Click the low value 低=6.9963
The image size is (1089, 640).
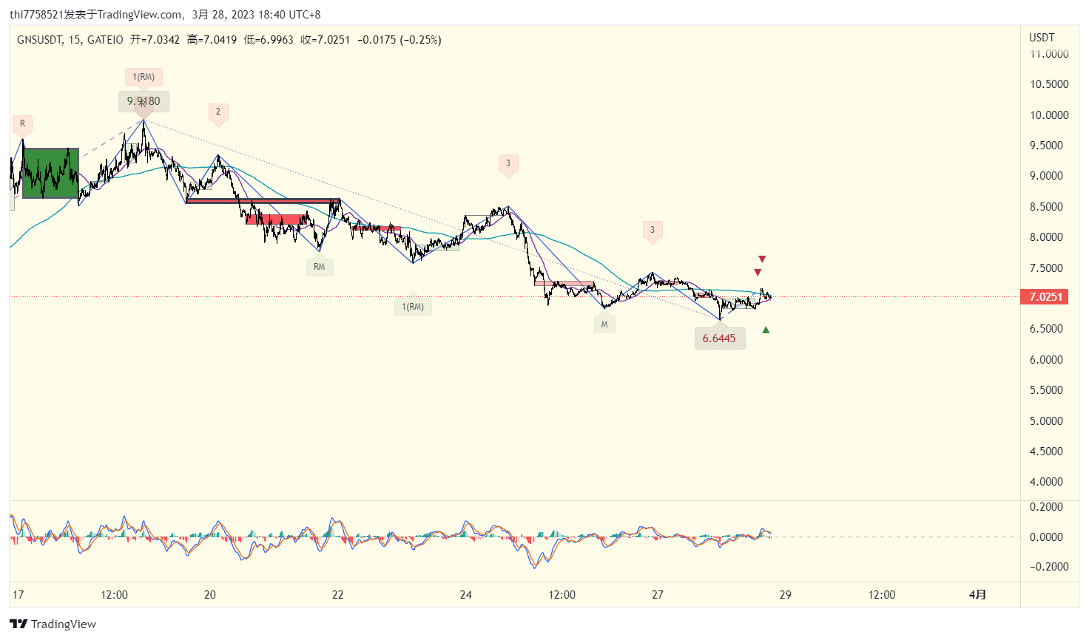[x=269, y=40]
